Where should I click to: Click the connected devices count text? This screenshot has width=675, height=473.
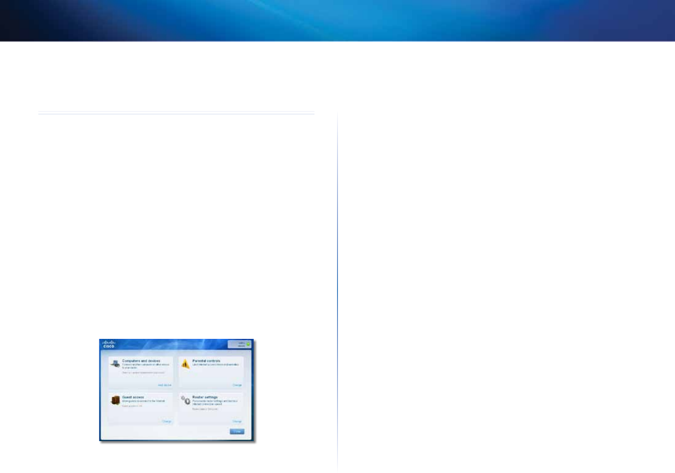143,373
